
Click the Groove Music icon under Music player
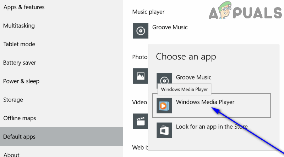click(140, 31)
